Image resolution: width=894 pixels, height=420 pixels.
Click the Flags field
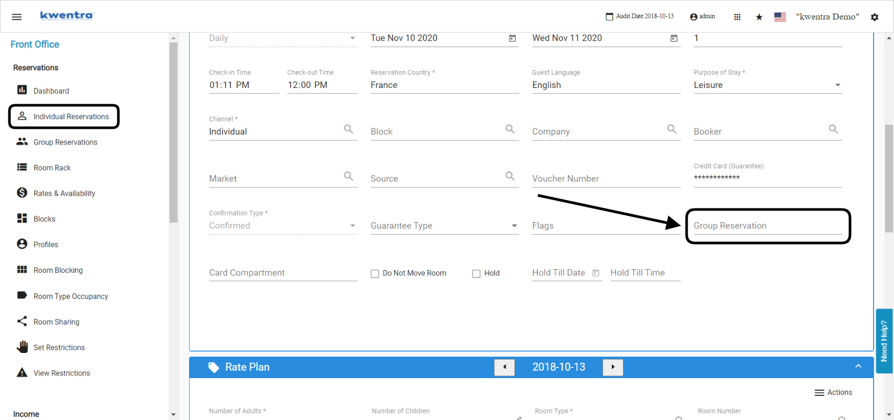606,226
